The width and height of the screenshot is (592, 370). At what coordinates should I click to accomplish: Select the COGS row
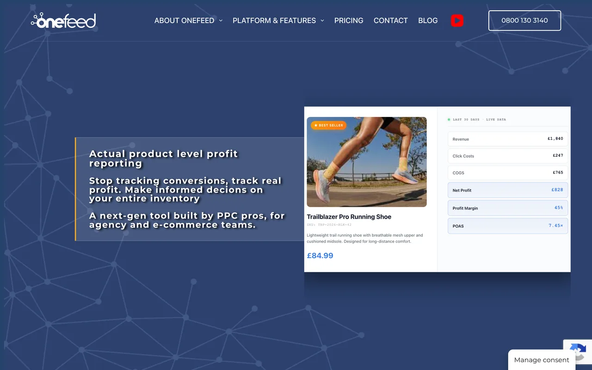[508, 173]
